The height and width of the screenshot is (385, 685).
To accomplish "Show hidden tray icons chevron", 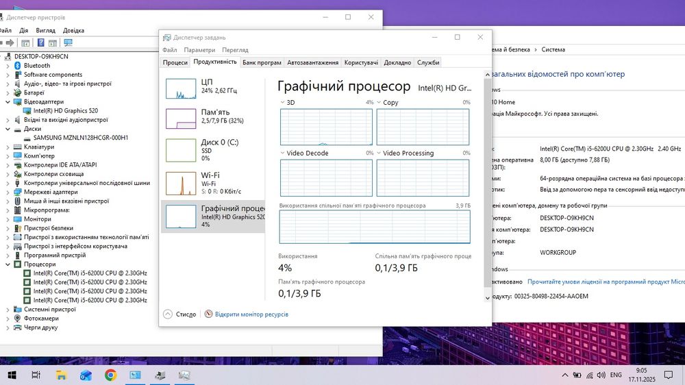I will coord(565,375).
